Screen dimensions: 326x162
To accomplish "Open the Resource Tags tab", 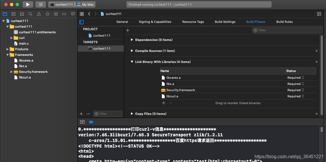I will (193, 22).
